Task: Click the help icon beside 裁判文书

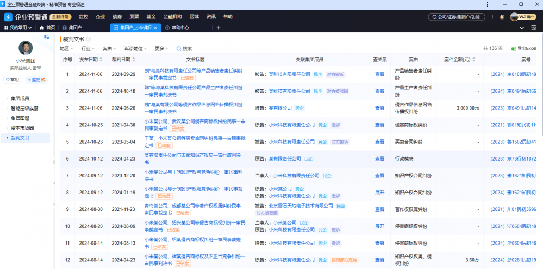Action: pos(89,40)
